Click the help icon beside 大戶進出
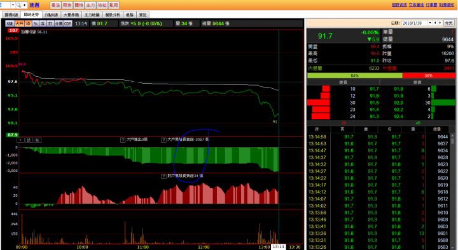The height and width of the screenshot is (250, 458). pos(123,140)
